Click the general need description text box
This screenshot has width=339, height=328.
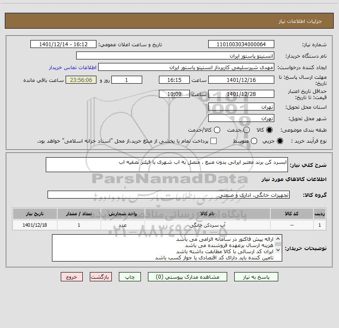tap(167, 165)
